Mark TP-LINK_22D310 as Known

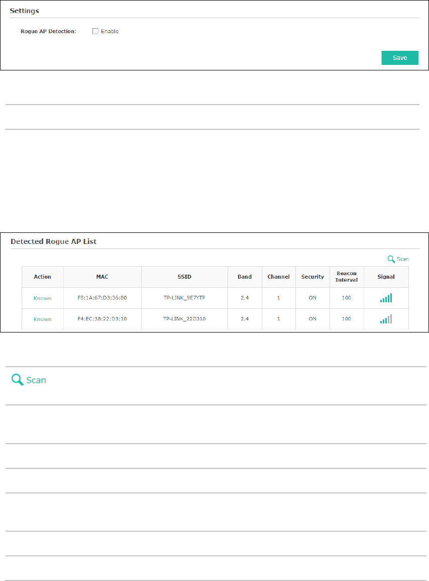coord(43,319)
